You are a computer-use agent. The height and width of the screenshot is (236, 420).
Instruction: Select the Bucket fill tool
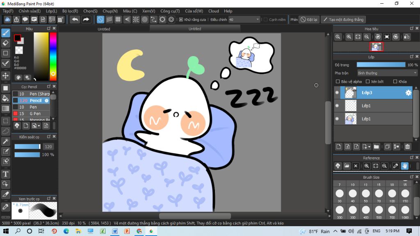(6, 98)
